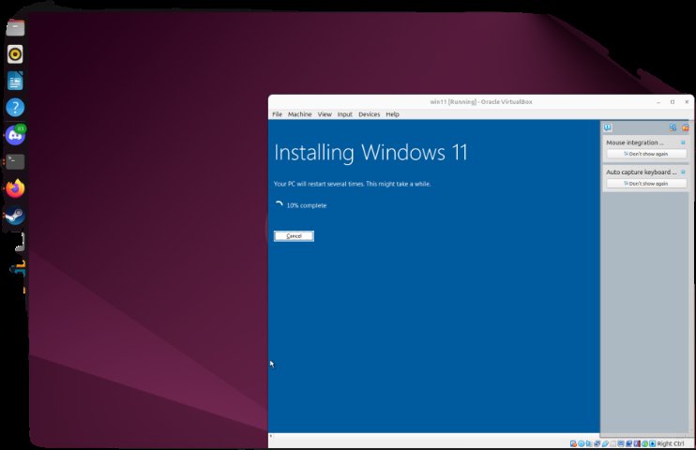Click the horizontal scrollbar left arrow
696x450 pixels.
pyautogui.click(x=271, y=436)
